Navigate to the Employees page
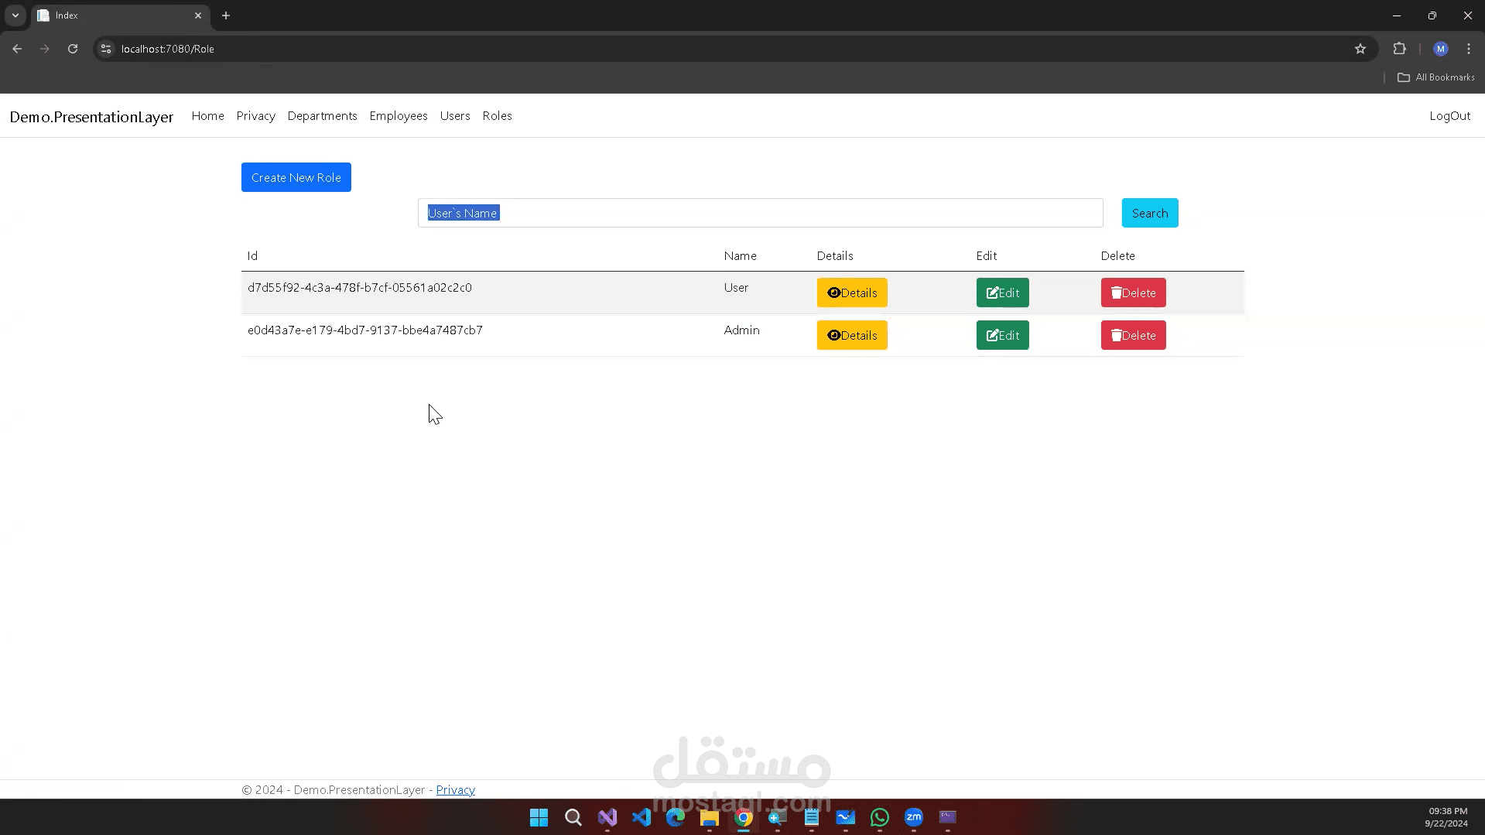The height and width of the screenshot is (835, 1485). pos(398,116)
